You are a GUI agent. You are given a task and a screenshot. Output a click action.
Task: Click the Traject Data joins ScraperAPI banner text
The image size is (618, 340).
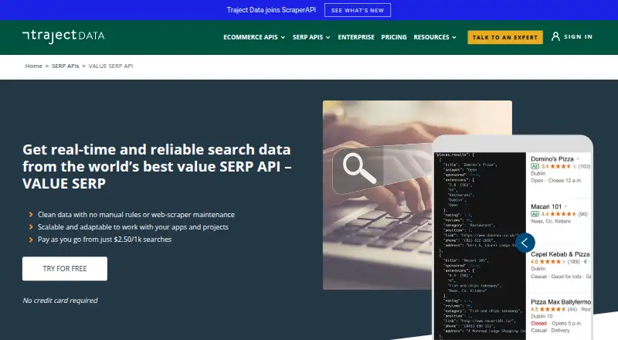[x=271, y=10]
